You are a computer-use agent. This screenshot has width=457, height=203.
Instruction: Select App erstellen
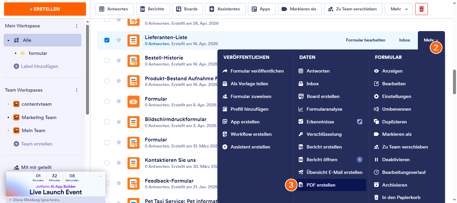(241, 122)
